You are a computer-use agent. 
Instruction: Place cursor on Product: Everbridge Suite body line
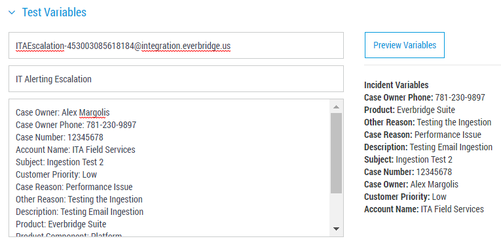point(61,224)
